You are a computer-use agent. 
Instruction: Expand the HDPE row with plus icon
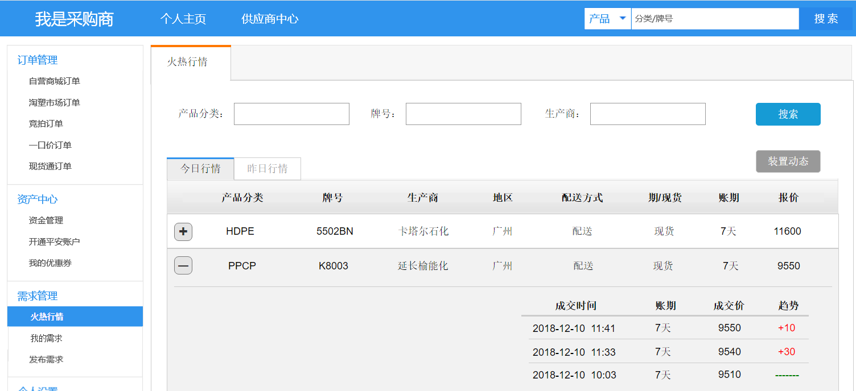183,232
